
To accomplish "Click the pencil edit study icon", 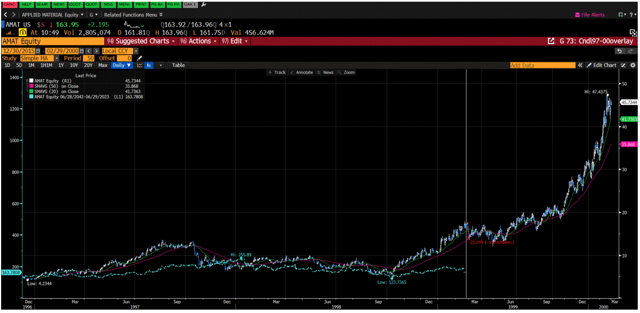I will click(x=140, y=58).
